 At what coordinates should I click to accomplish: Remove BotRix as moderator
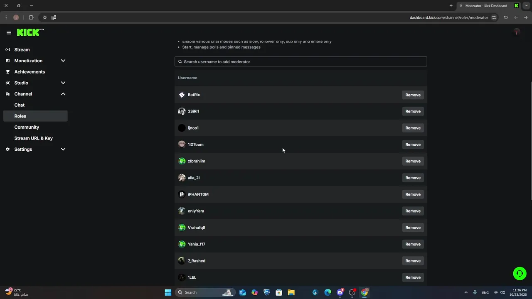[x=413, y=95]
